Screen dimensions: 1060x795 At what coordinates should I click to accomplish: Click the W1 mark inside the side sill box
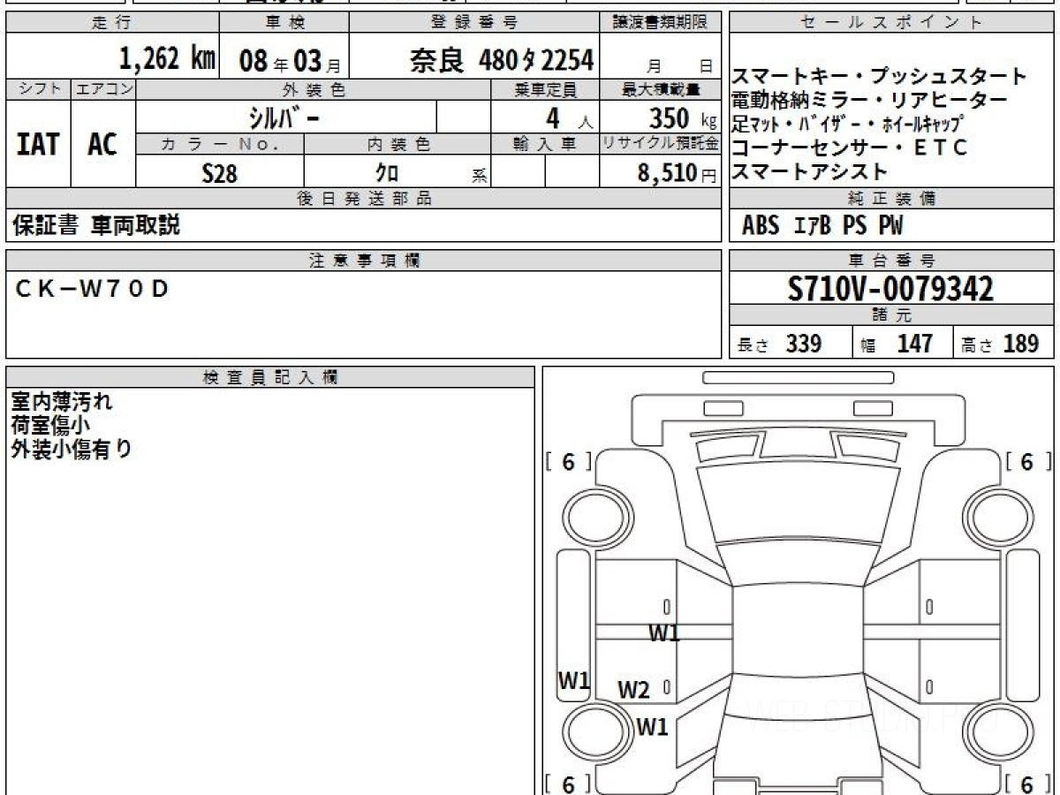(x=574, y=680)
